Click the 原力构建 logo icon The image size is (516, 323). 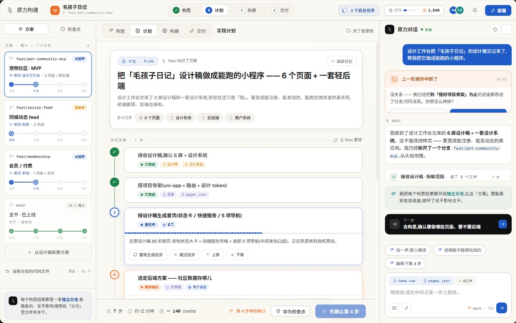click(x=9, y=10)
